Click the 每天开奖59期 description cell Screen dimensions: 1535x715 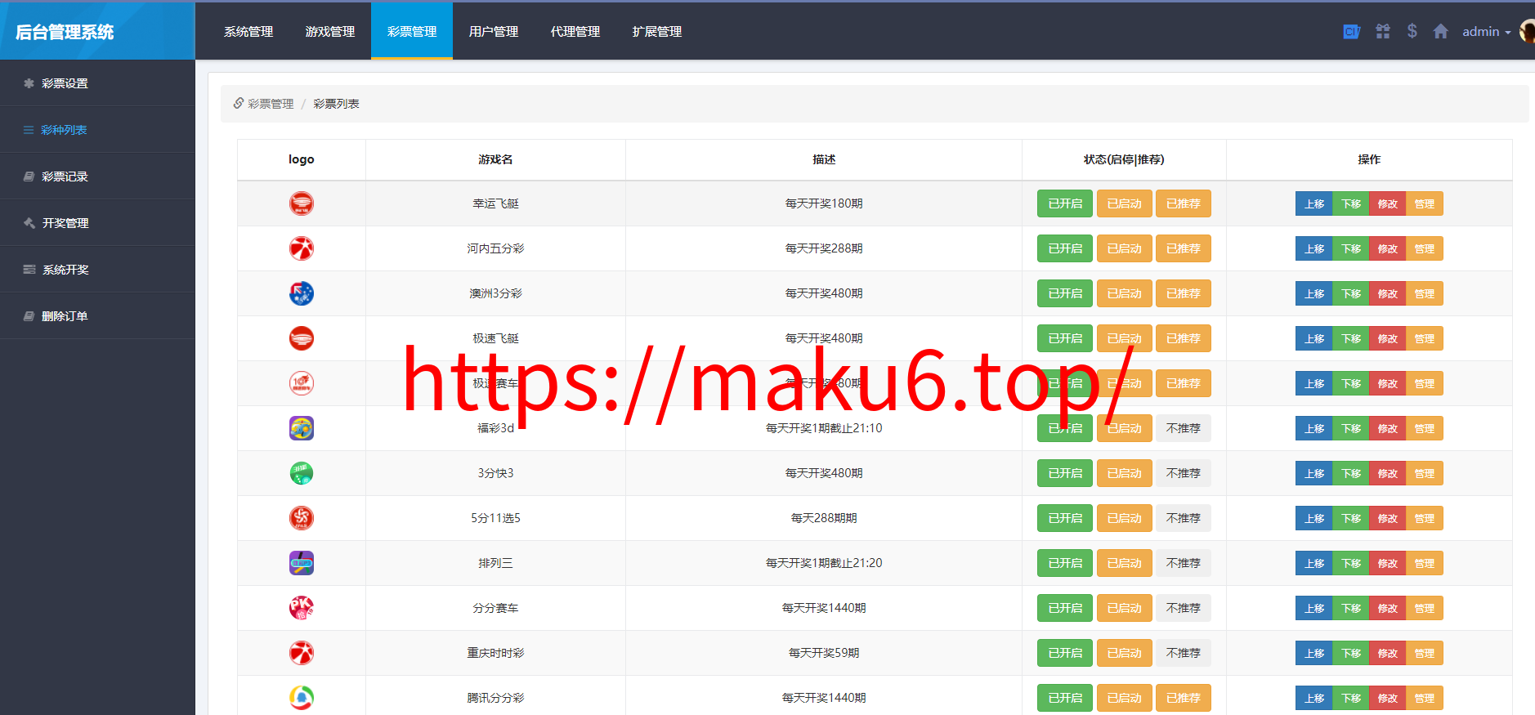pyautogui.click(x=824, y=653)
